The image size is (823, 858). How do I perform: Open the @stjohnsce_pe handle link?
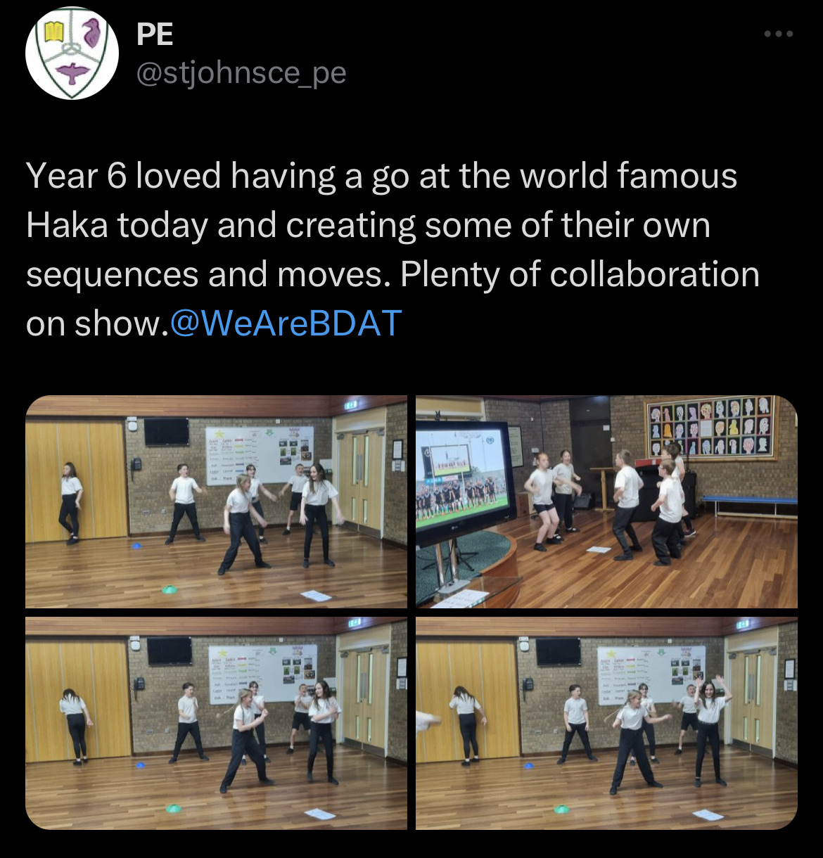click(x=241, y=72)
